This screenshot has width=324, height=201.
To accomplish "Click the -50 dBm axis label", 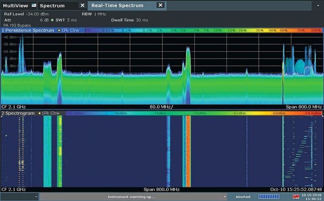I will 9,44.
